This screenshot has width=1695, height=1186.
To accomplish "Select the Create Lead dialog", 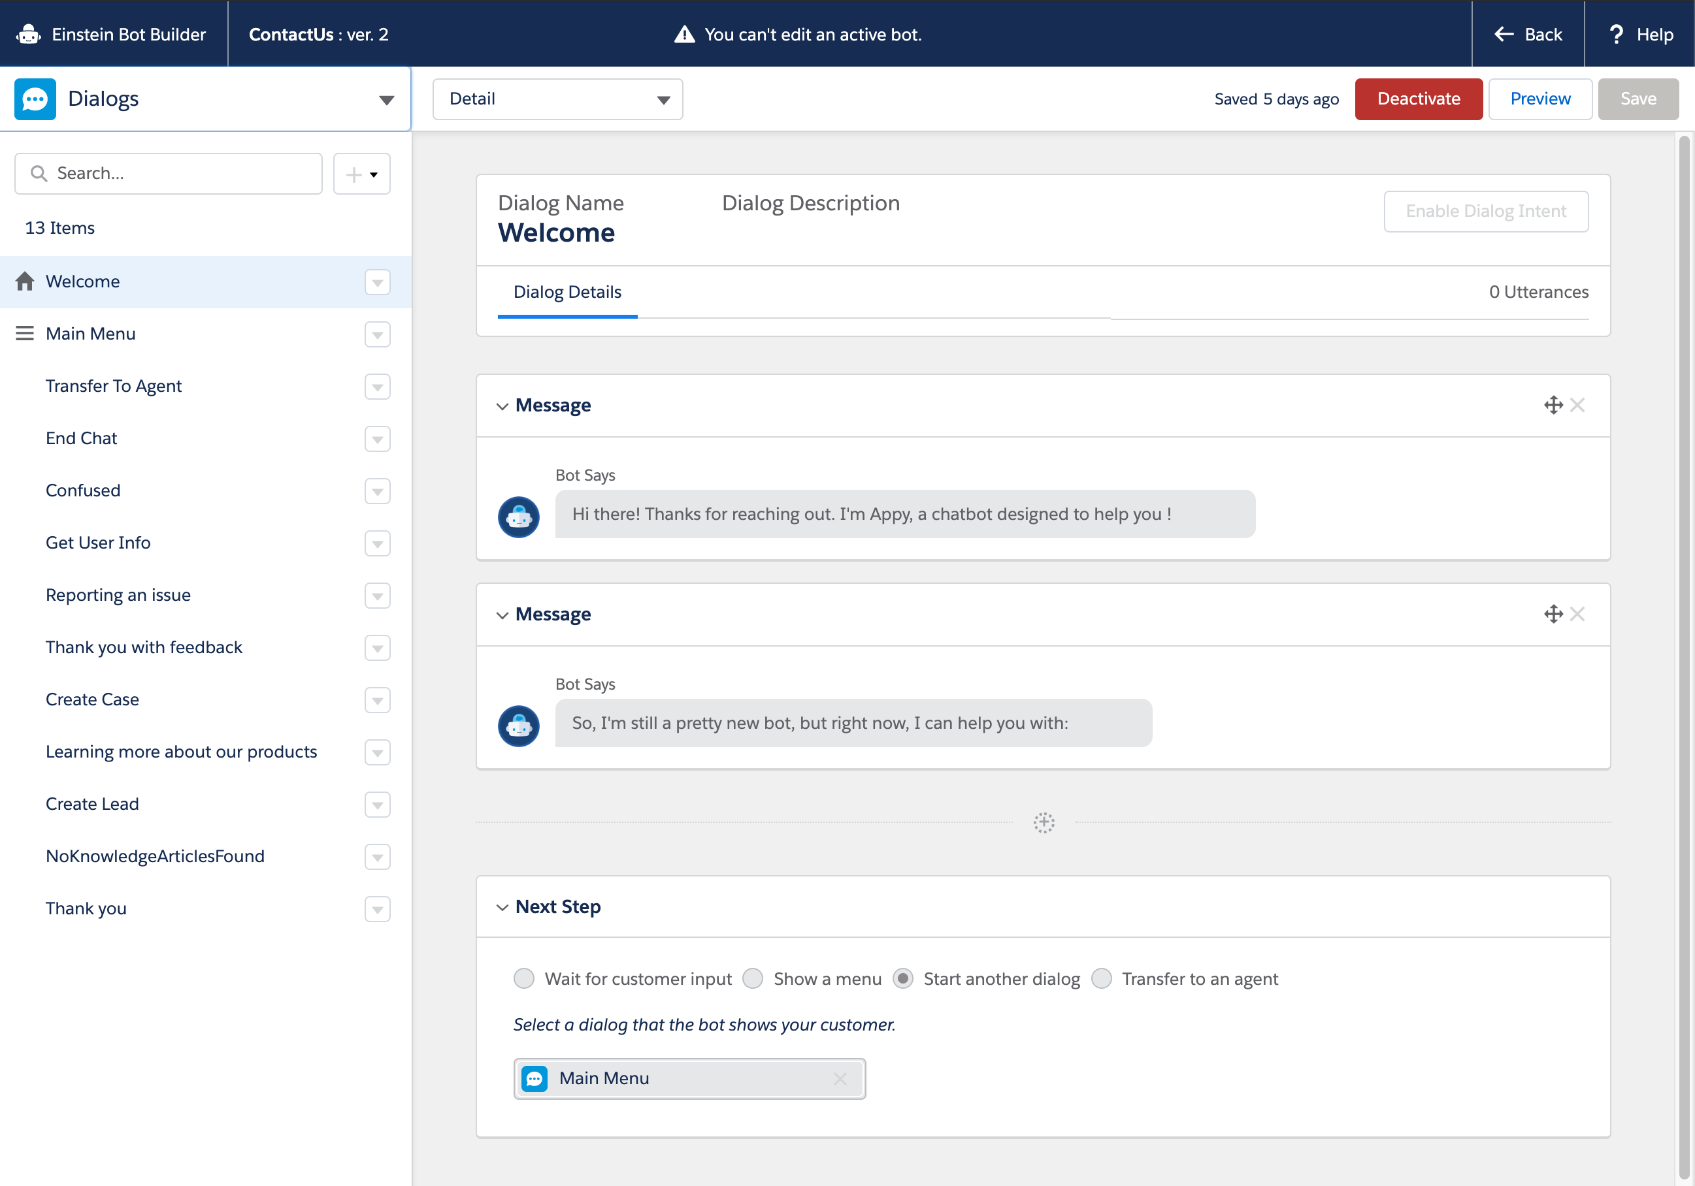I will pyautogui.click(x=205, y=805).
